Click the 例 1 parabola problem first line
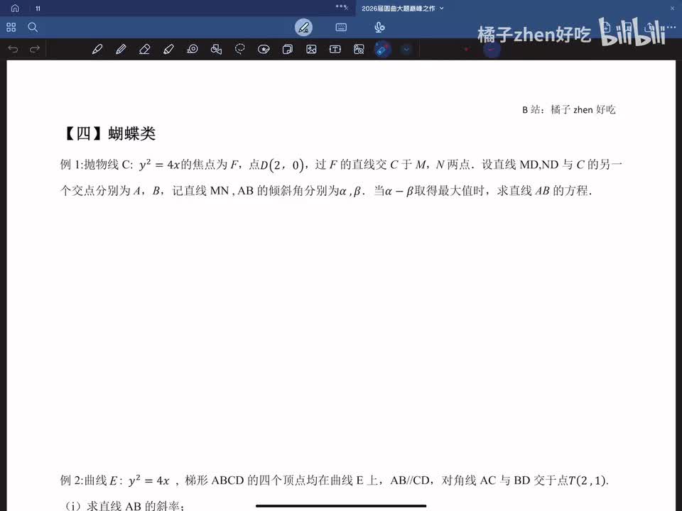Viewport: 682px width, 511px height. 342,165
